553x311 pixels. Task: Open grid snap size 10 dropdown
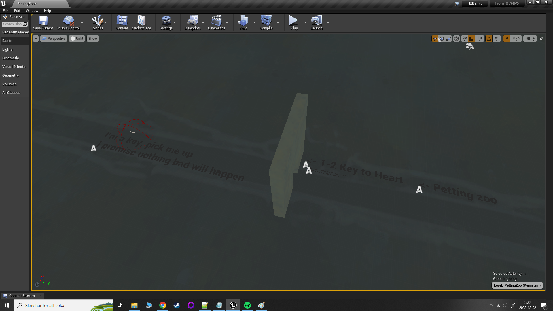pos(480,39)
